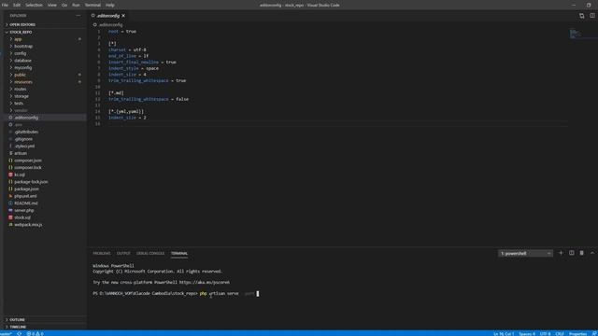Open server.php file
This screenshot has width=598, height=336.
point(24,210)
